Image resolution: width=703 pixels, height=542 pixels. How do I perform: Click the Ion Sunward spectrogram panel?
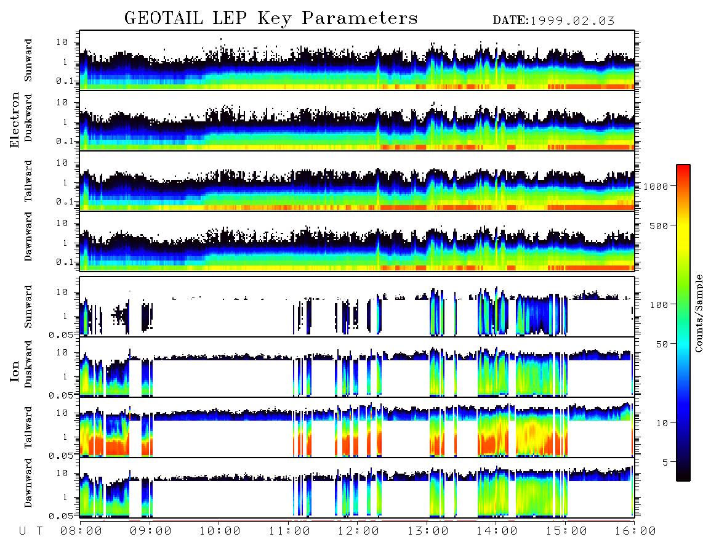357,307
